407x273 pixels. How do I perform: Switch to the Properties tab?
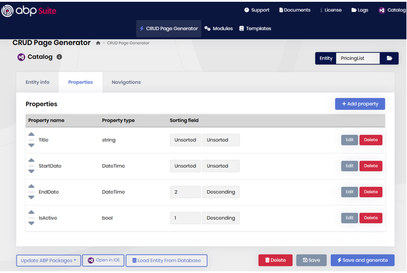click(80, 82)
